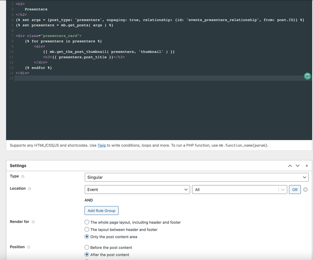Click the Grammarly icon in code editor
This screenshot has width=313, height=260.
(307, 76)
